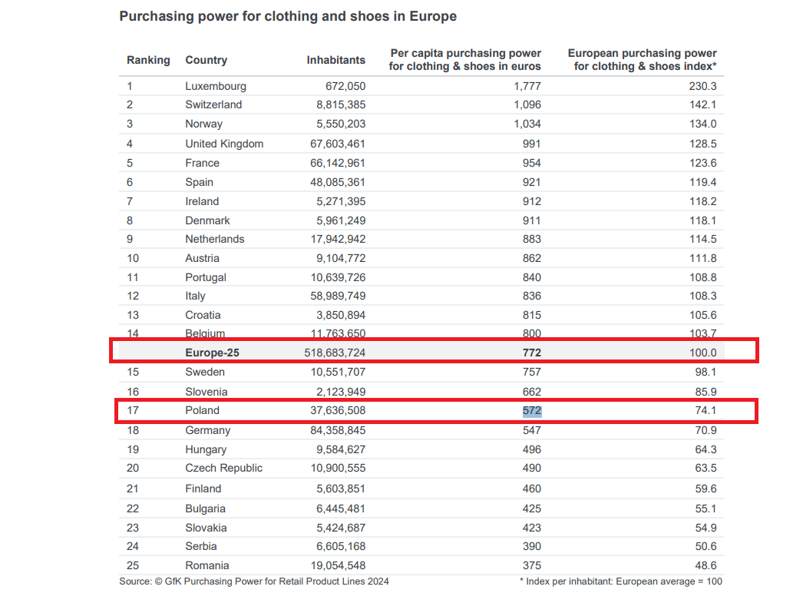Click the 'Slovenia' country cell
The image size is (803, 603).
tap(207, 392)
